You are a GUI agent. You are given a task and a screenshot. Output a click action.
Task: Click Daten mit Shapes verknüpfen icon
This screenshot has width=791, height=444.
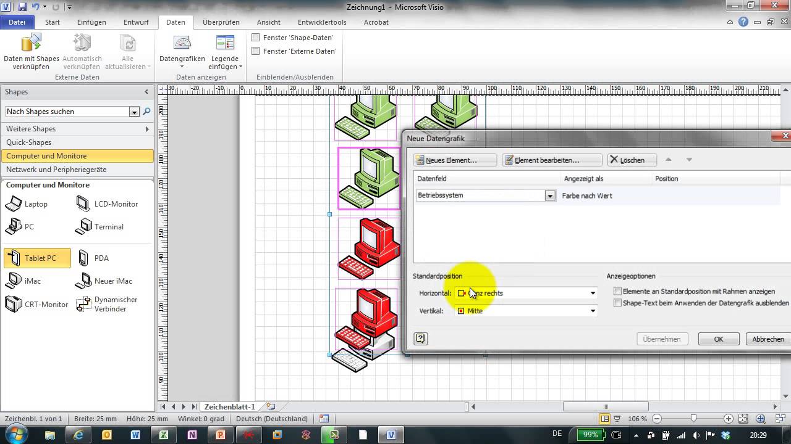pos(31,43)
